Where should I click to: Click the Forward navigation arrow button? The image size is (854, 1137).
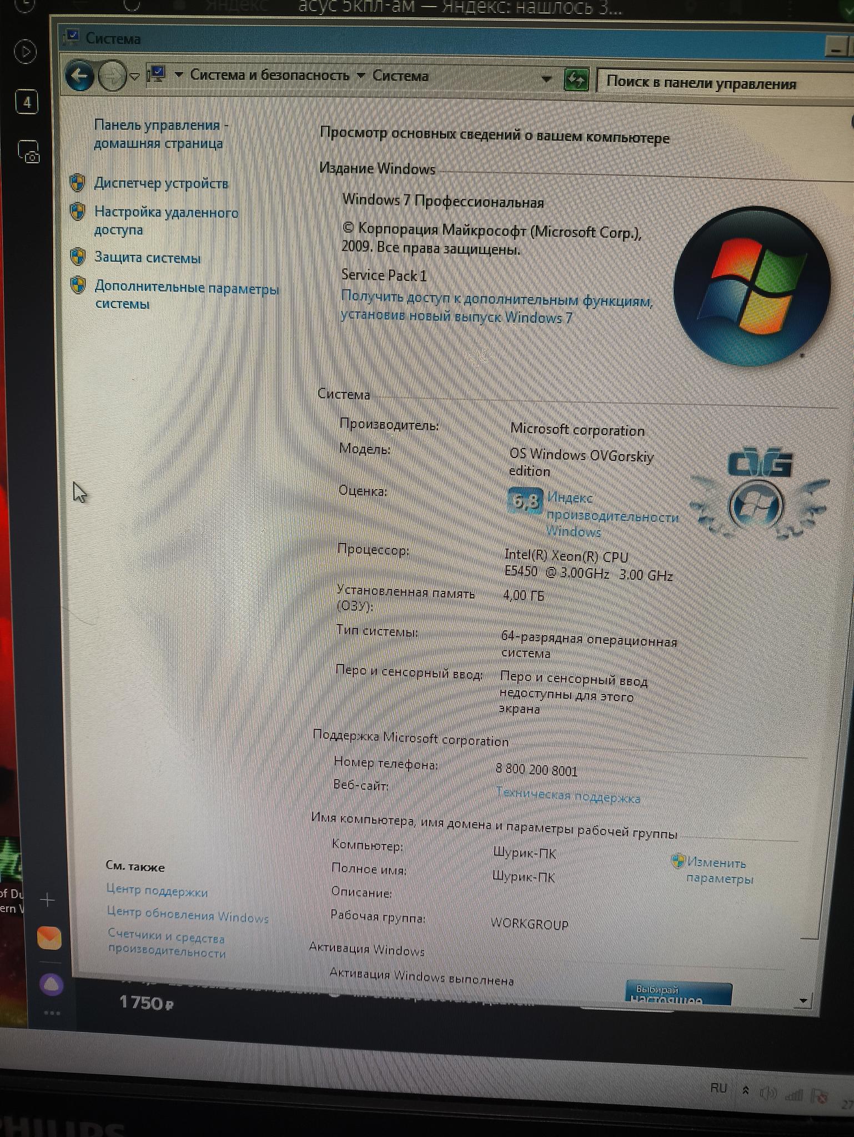[113, 77]
